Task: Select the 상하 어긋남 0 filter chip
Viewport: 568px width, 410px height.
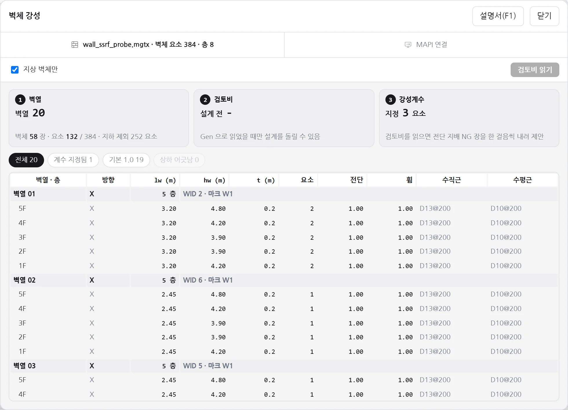Action: pyautogui.click(x=179, y=160)
